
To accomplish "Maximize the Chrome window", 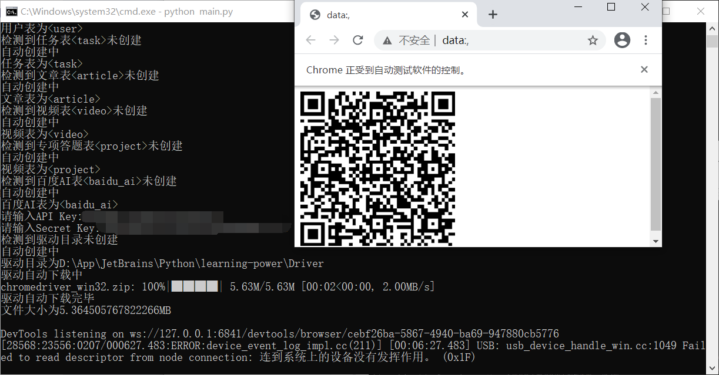I will click(611, 7).
